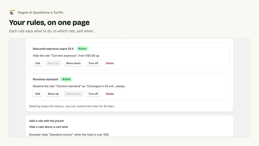Click the subtitle "Each rule says what to do"
This screenshot has height=146, width=259.
click(51, 31)
